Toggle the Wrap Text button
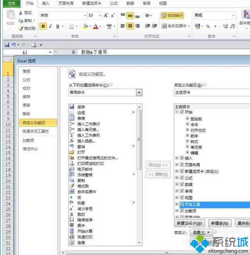This screenshot has width=250, height=255. [172, 16]
